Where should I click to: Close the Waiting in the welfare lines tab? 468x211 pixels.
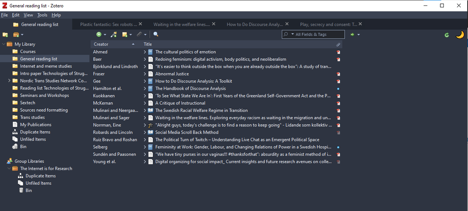[x=214, y=24]
